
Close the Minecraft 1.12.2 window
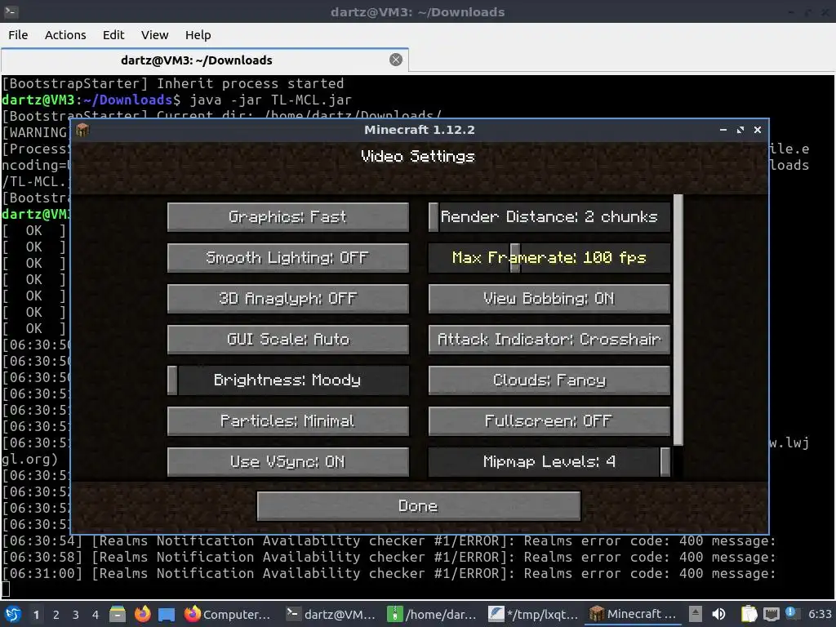pyautogui.click(x=757, y=130)
